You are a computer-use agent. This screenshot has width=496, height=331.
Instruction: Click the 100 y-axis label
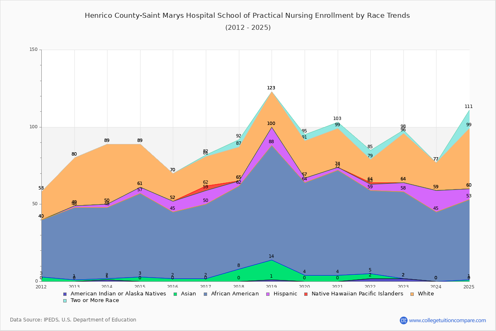[33, 127]
